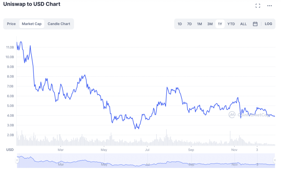The image size is (281, 171).
Task: Grab the left range slider handle
Action: 17,160
